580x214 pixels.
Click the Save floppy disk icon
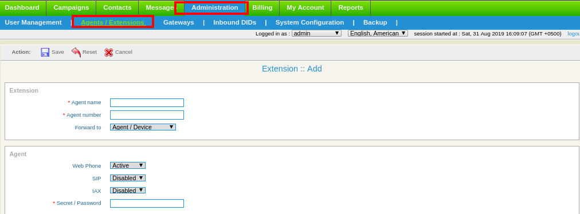click(x=45, y=52)
